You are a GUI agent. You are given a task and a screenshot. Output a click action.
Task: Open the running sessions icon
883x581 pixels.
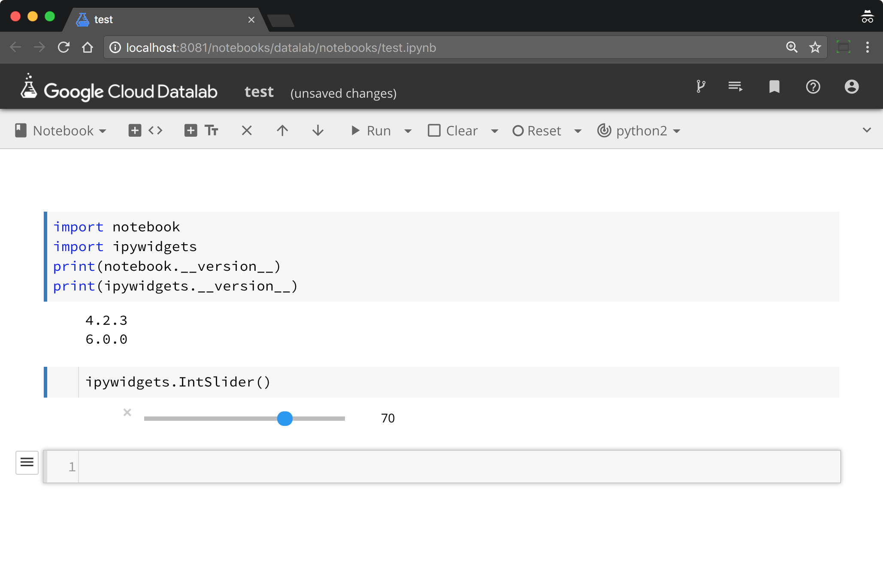[735, 87]
